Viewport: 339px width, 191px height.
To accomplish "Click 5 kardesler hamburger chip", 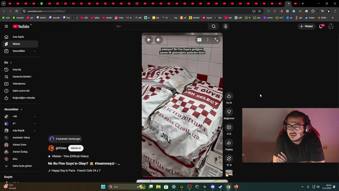I will click(x=65, y=139).
